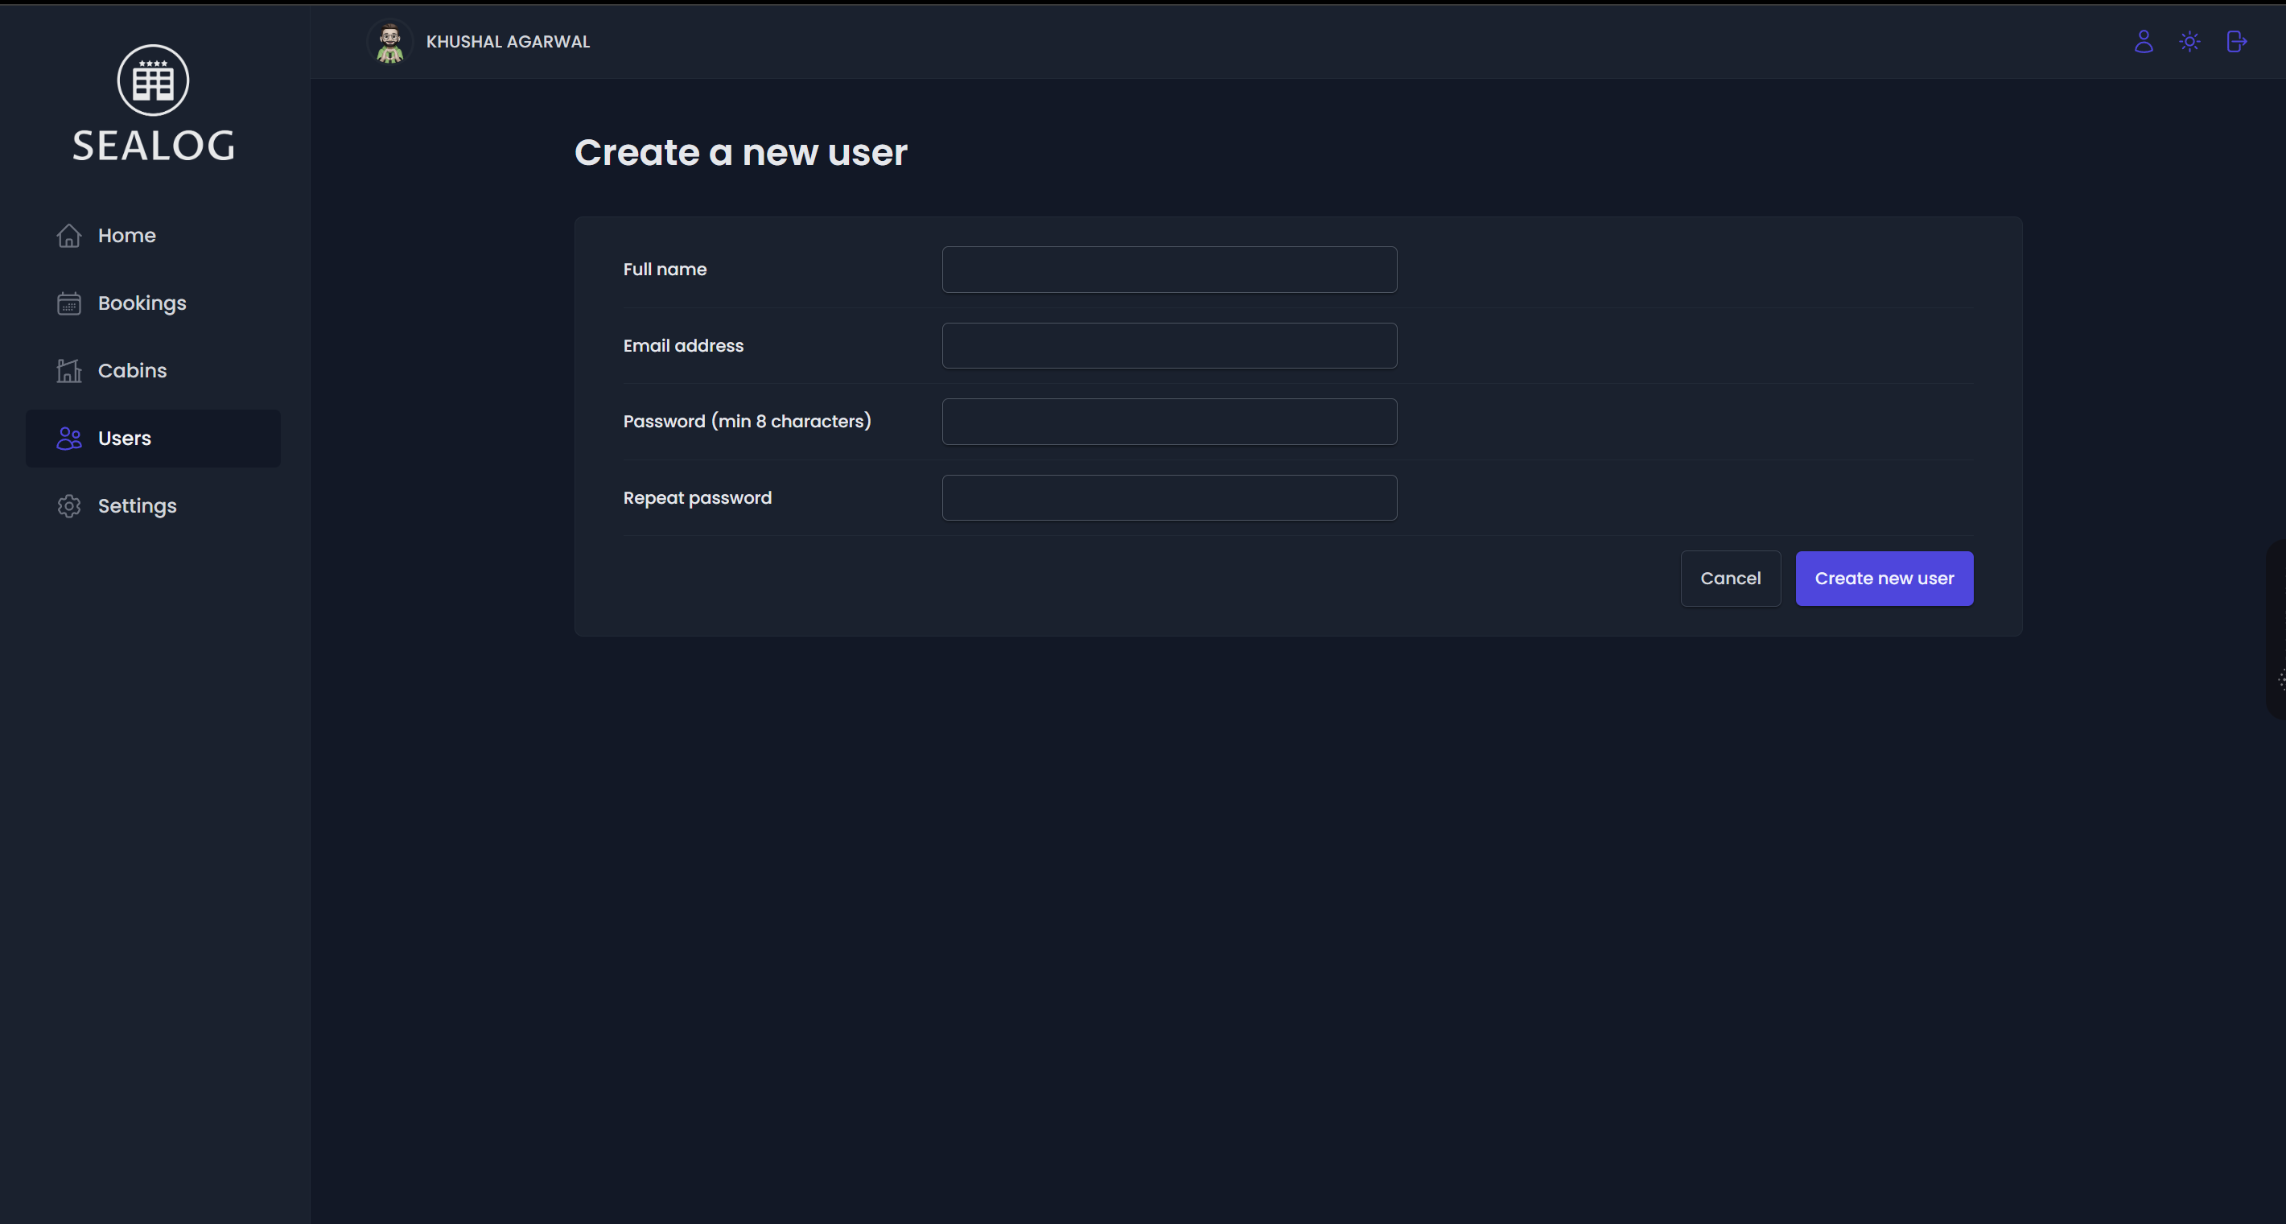
Task: Click the Bookings calendar icon
Action: point(69,303)
